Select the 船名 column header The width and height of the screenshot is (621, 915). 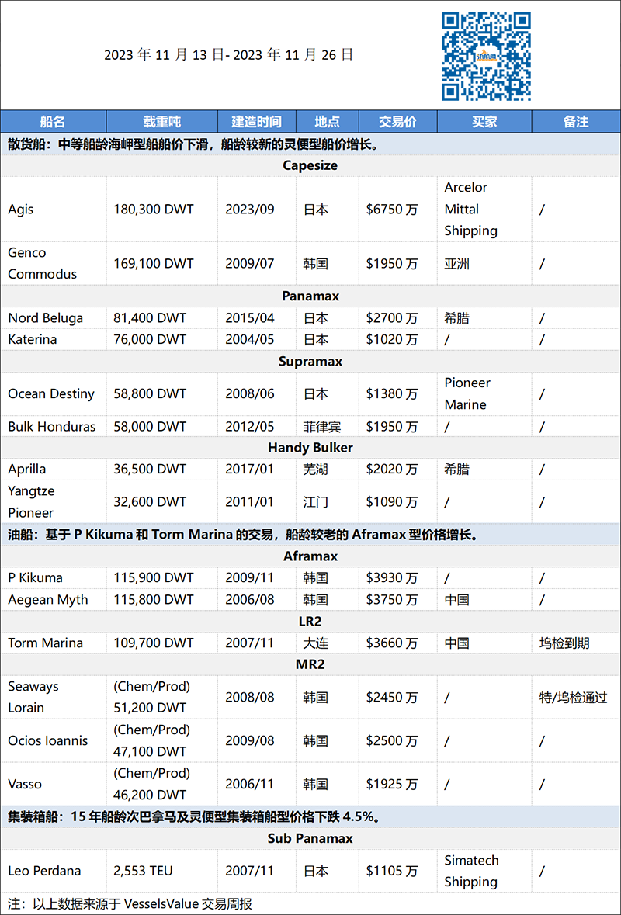(53, 121)
